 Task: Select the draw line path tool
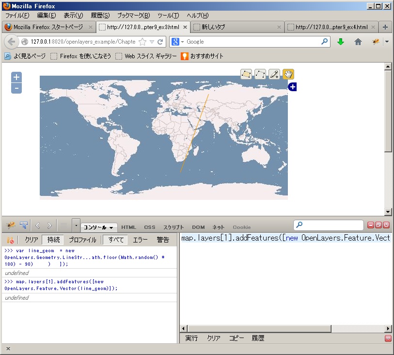pyautogui.click(x=260, y=74)
